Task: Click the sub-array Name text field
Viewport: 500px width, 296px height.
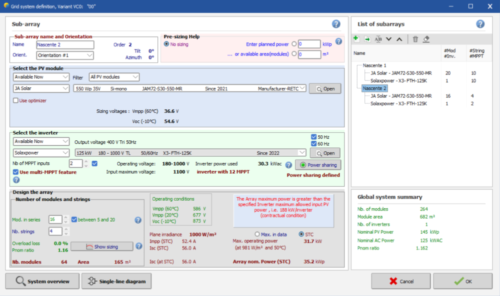Action: (x=65, y=44)
